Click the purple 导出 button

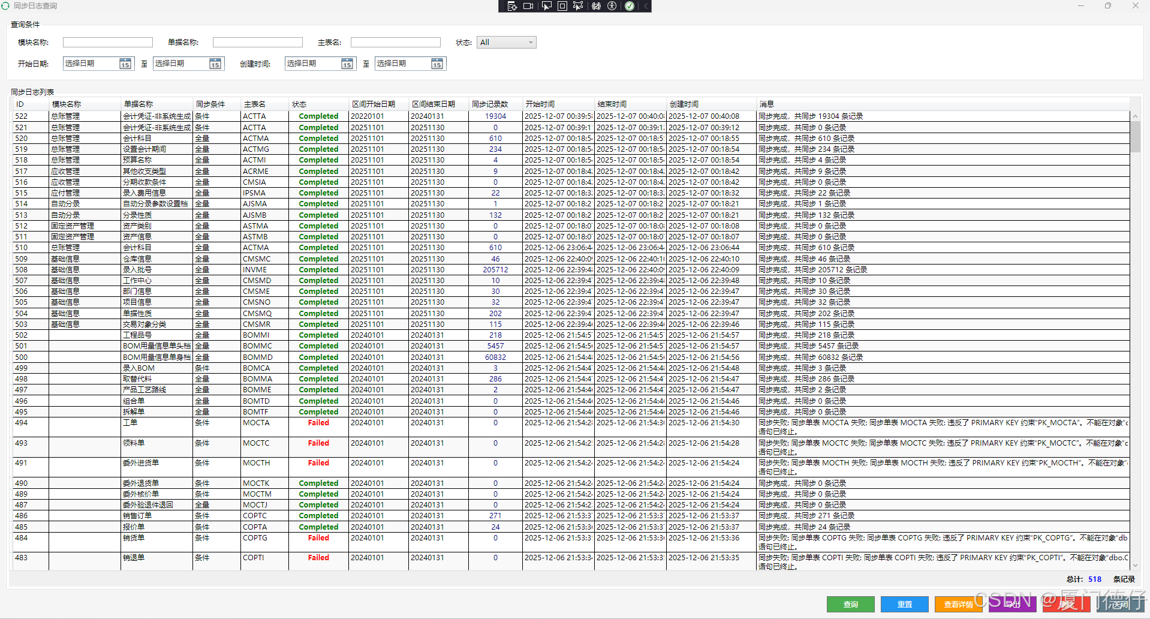(x=1012, y=605)
